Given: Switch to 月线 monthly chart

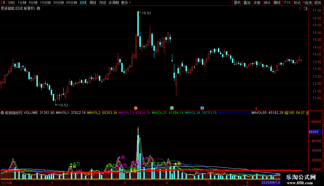Looking at the screenshot, I should pos(102,3).
